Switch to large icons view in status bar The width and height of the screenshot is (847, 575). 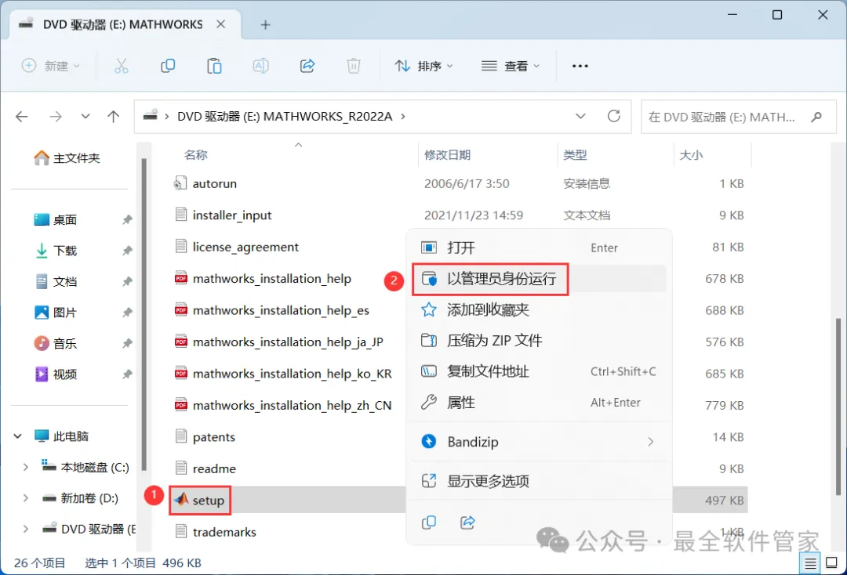832,563
